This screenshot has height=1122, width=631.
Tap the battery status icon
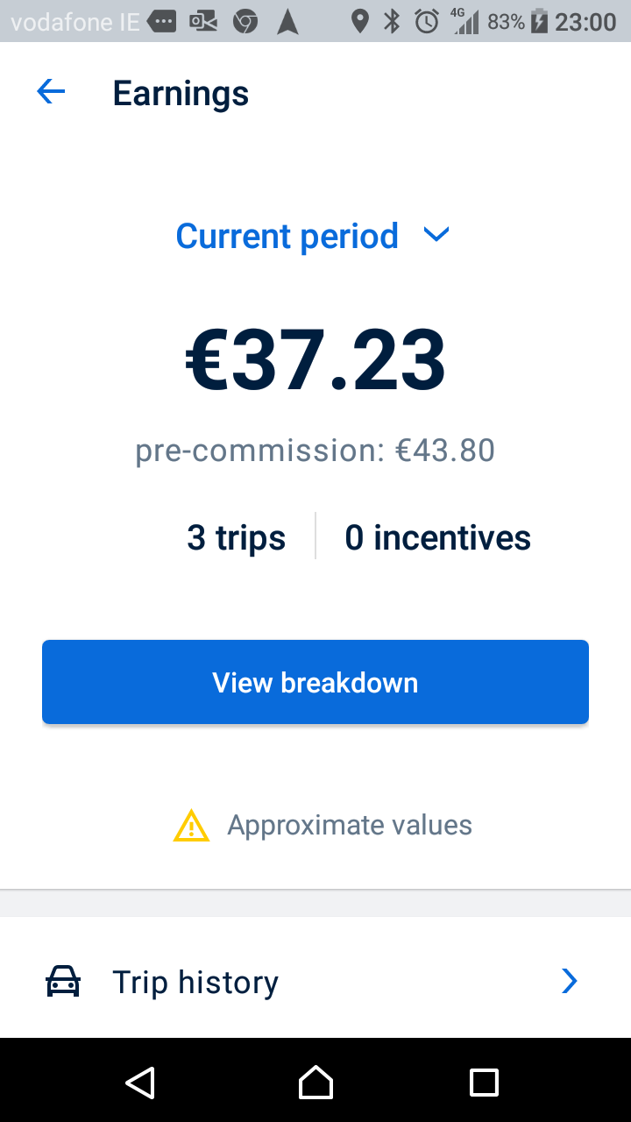pyautogui.click(x=539, y=21)
